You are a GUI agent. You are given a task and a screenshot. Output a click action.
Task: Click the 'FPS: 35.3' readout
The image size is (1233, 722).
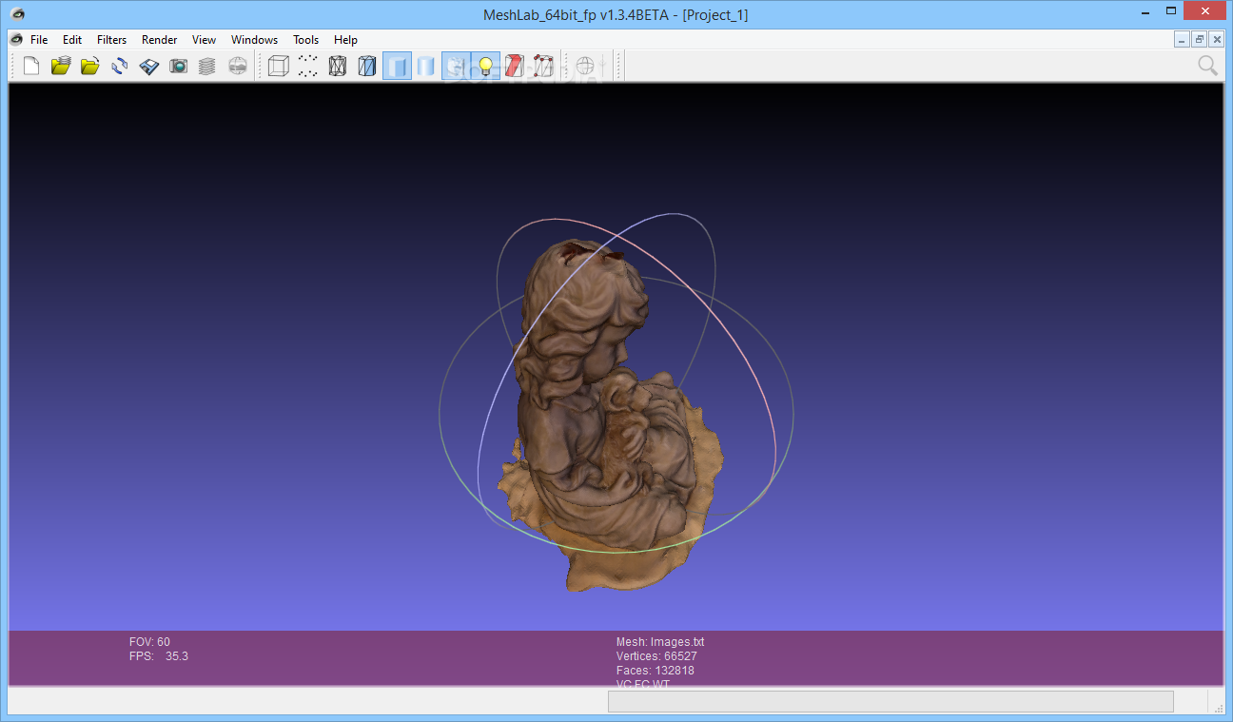(x=159, y=656)
